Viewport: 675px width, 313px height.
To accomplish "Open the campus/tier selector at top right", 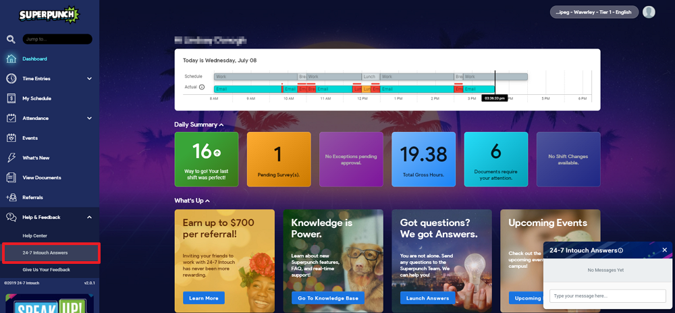I will (x=593, y=12).
